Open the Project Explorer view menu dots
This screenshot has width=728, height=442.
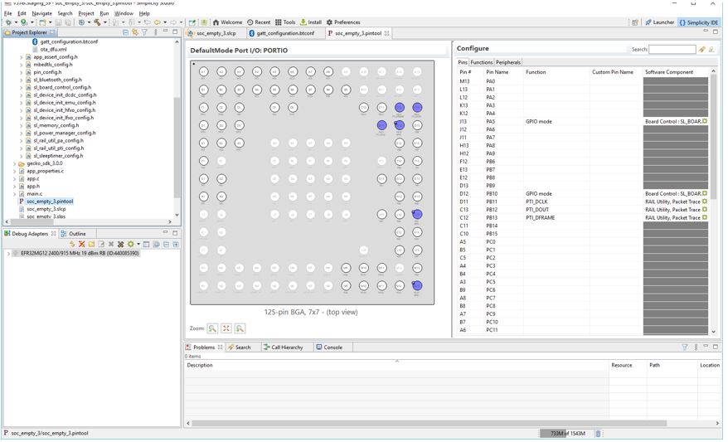tap(156, 32)
